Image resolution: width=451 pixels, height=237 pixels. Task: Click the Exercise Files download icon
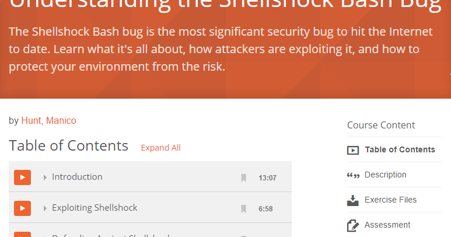pyautogui.click(x=353, y=200)
